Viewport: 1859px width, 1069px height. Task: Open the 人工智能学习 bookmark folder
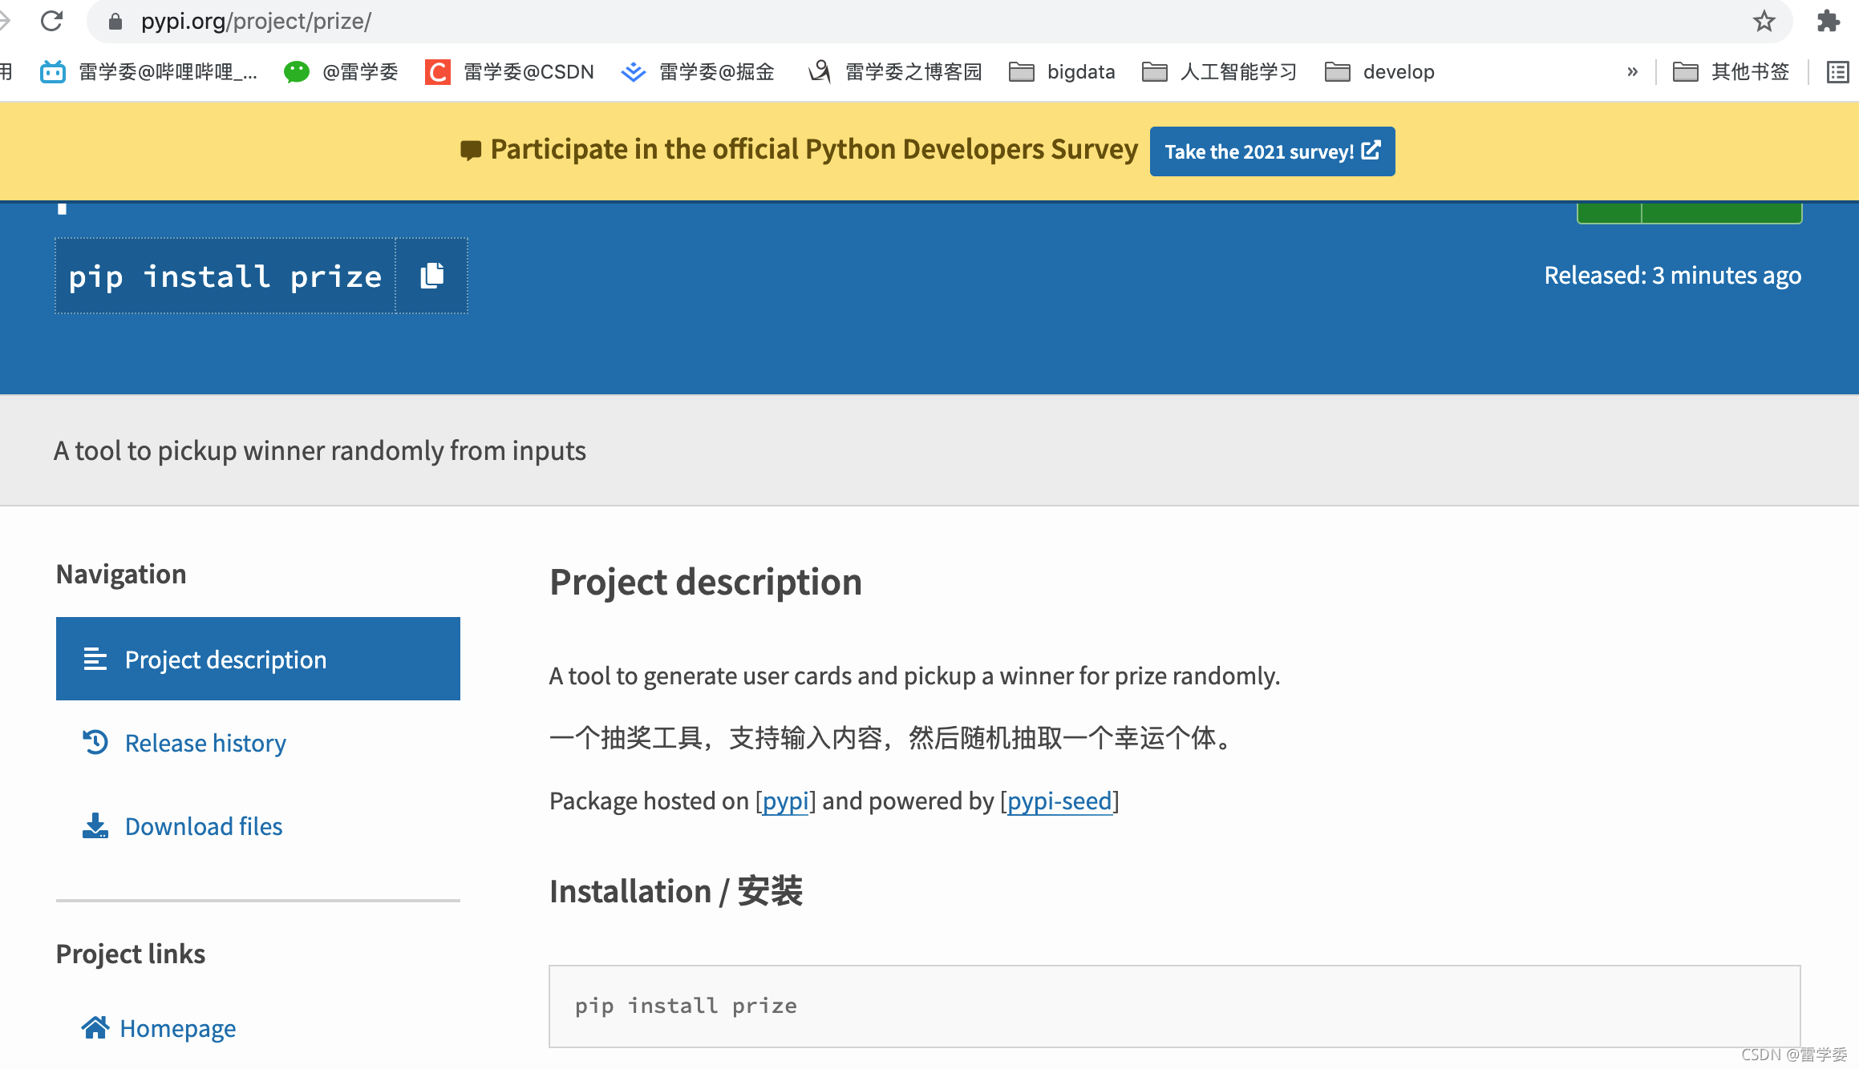tap(1219, 72)
